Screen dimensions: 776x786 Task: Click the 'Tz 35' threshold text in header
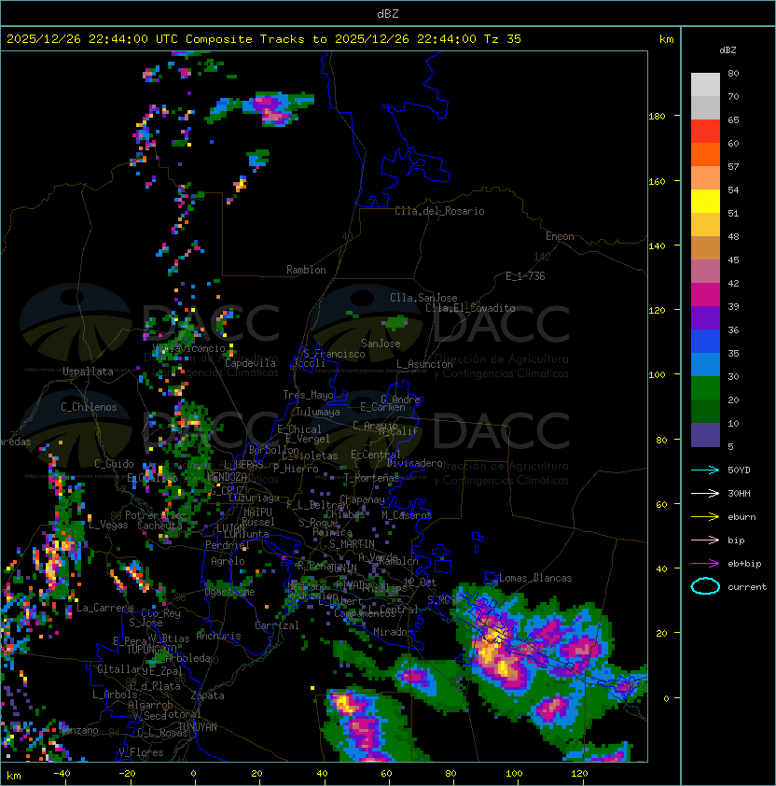503,38
